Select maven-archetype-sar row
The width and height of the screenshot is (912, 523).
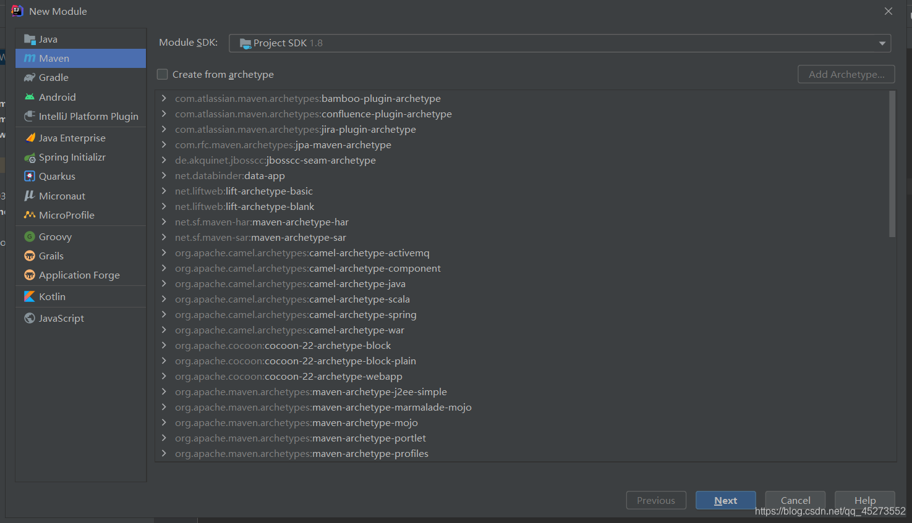pyautogui.click(x=521, y=237)
